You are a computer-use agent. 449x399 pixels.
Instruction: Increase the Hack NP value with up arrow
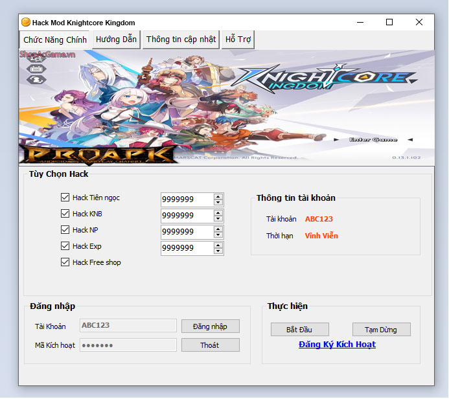point(218,229)
